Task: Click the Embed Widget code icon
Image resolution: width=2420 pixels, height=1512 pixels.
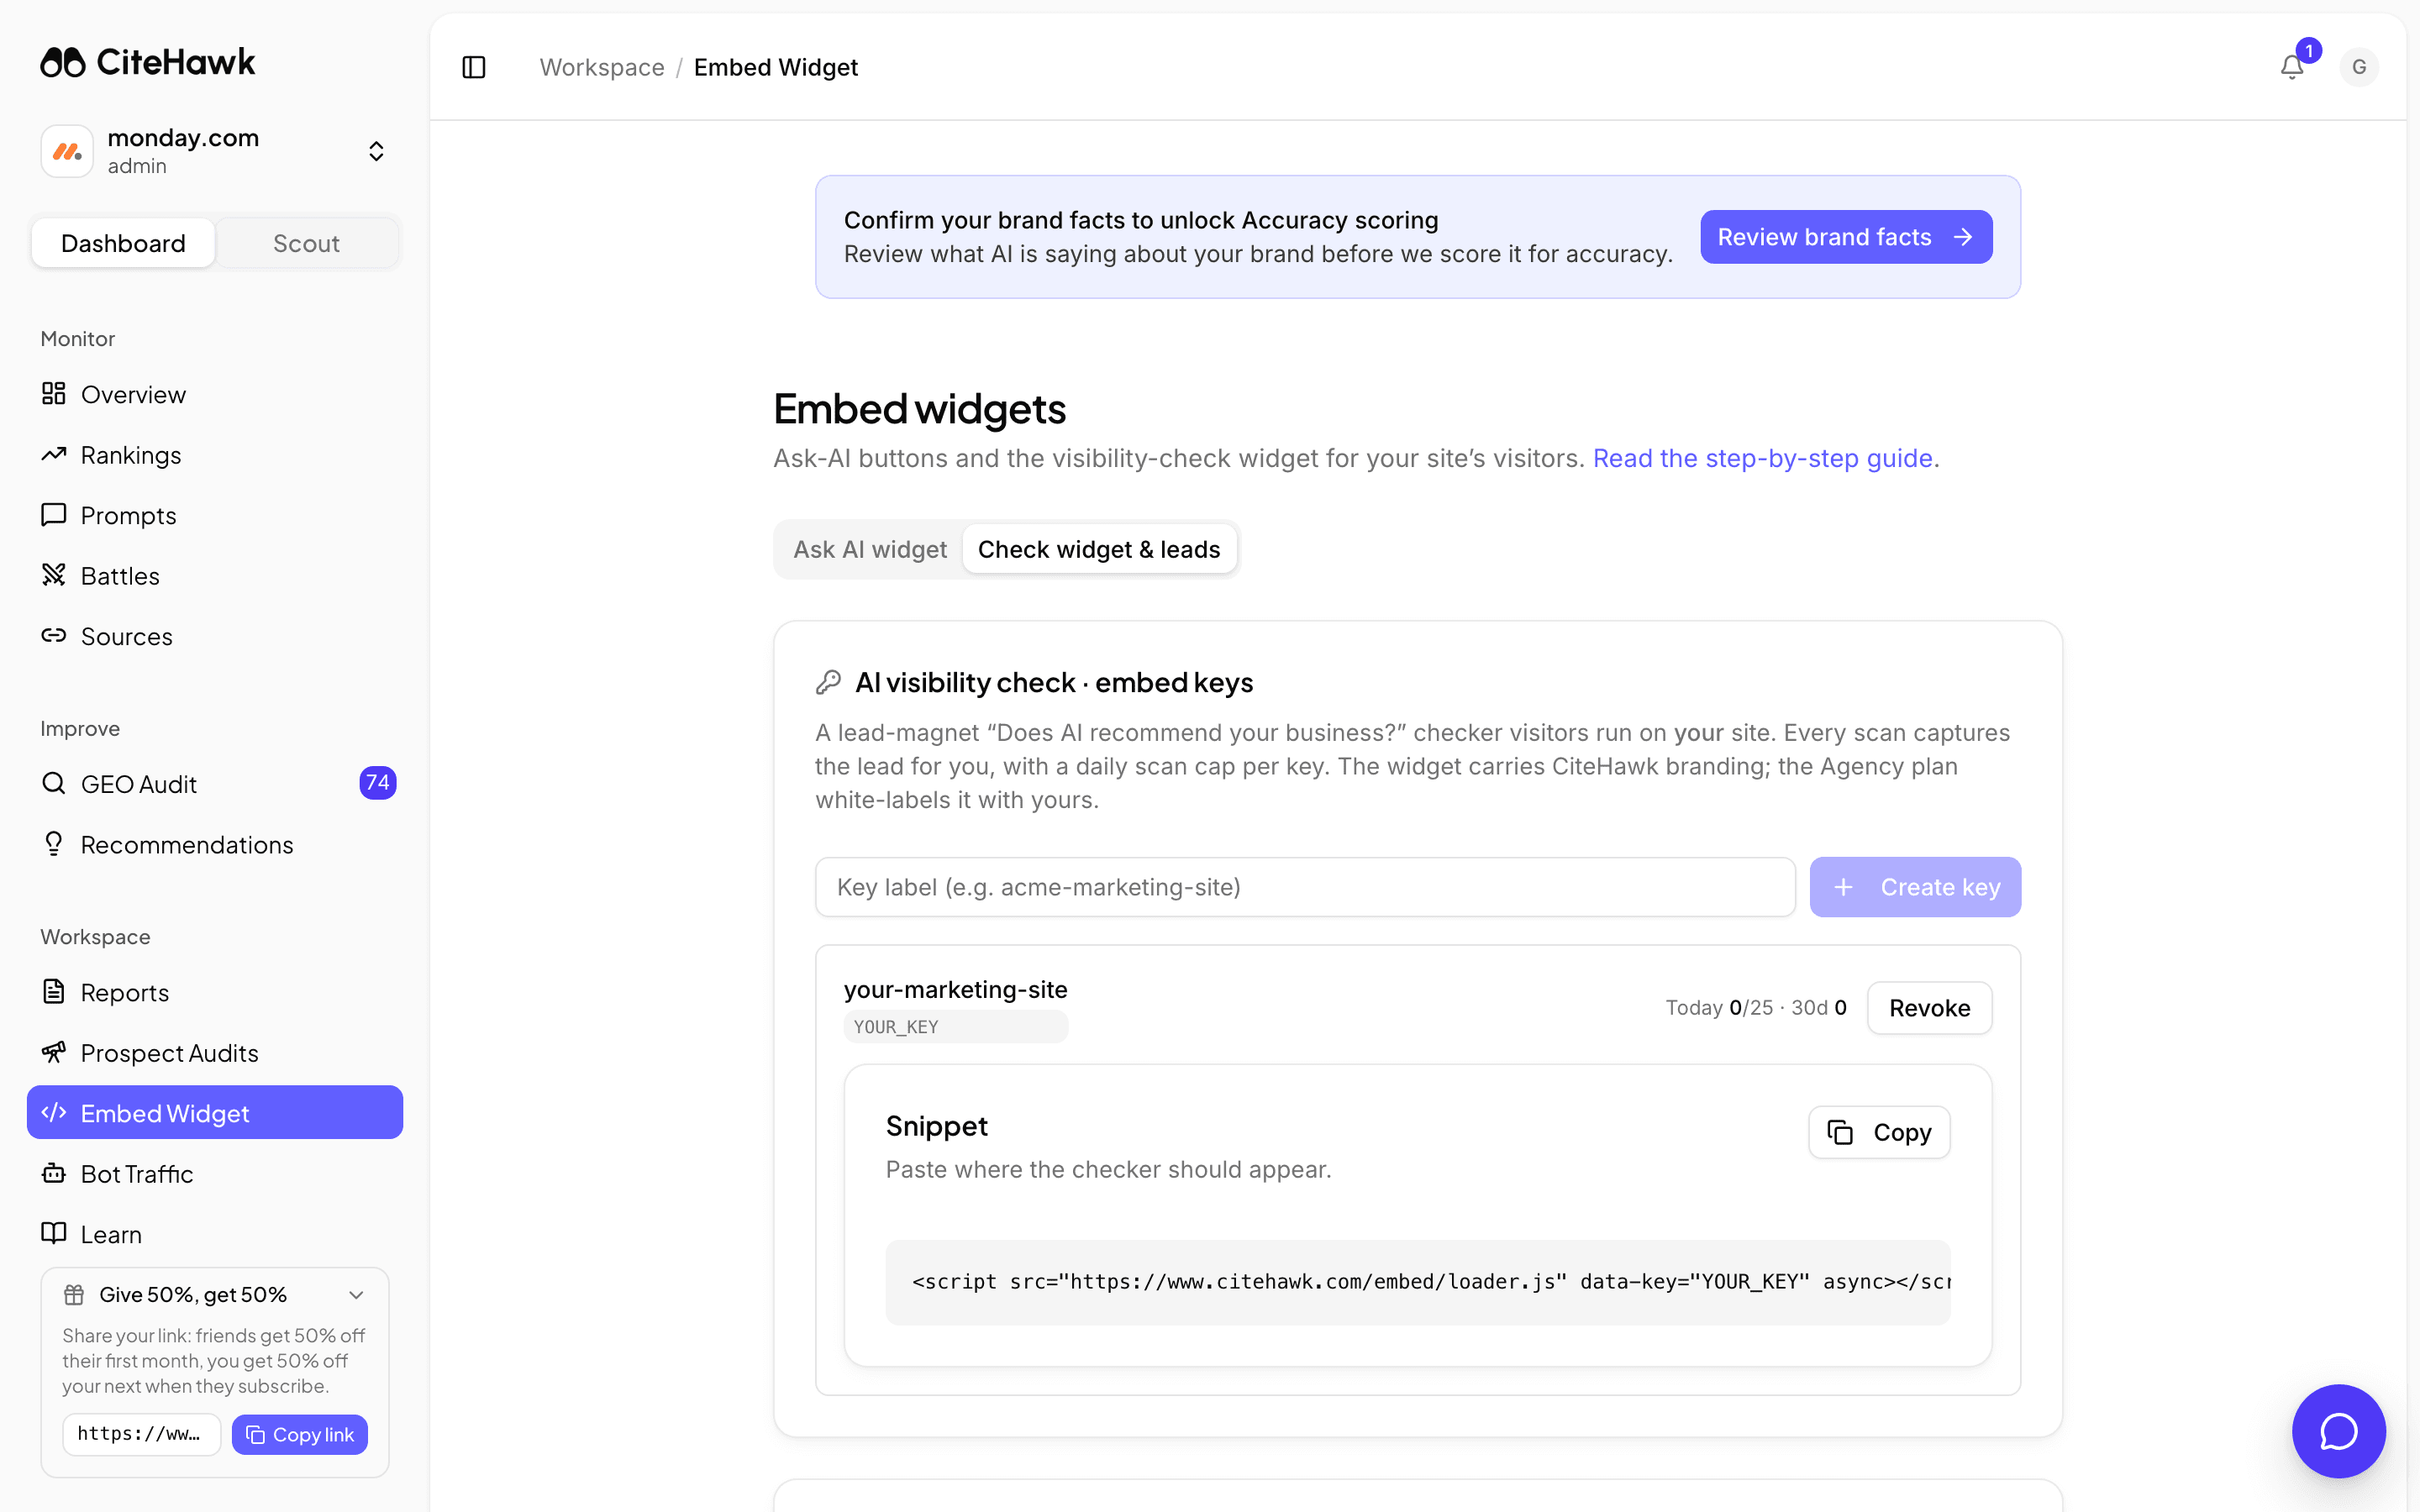Action: coord(54,1112)
